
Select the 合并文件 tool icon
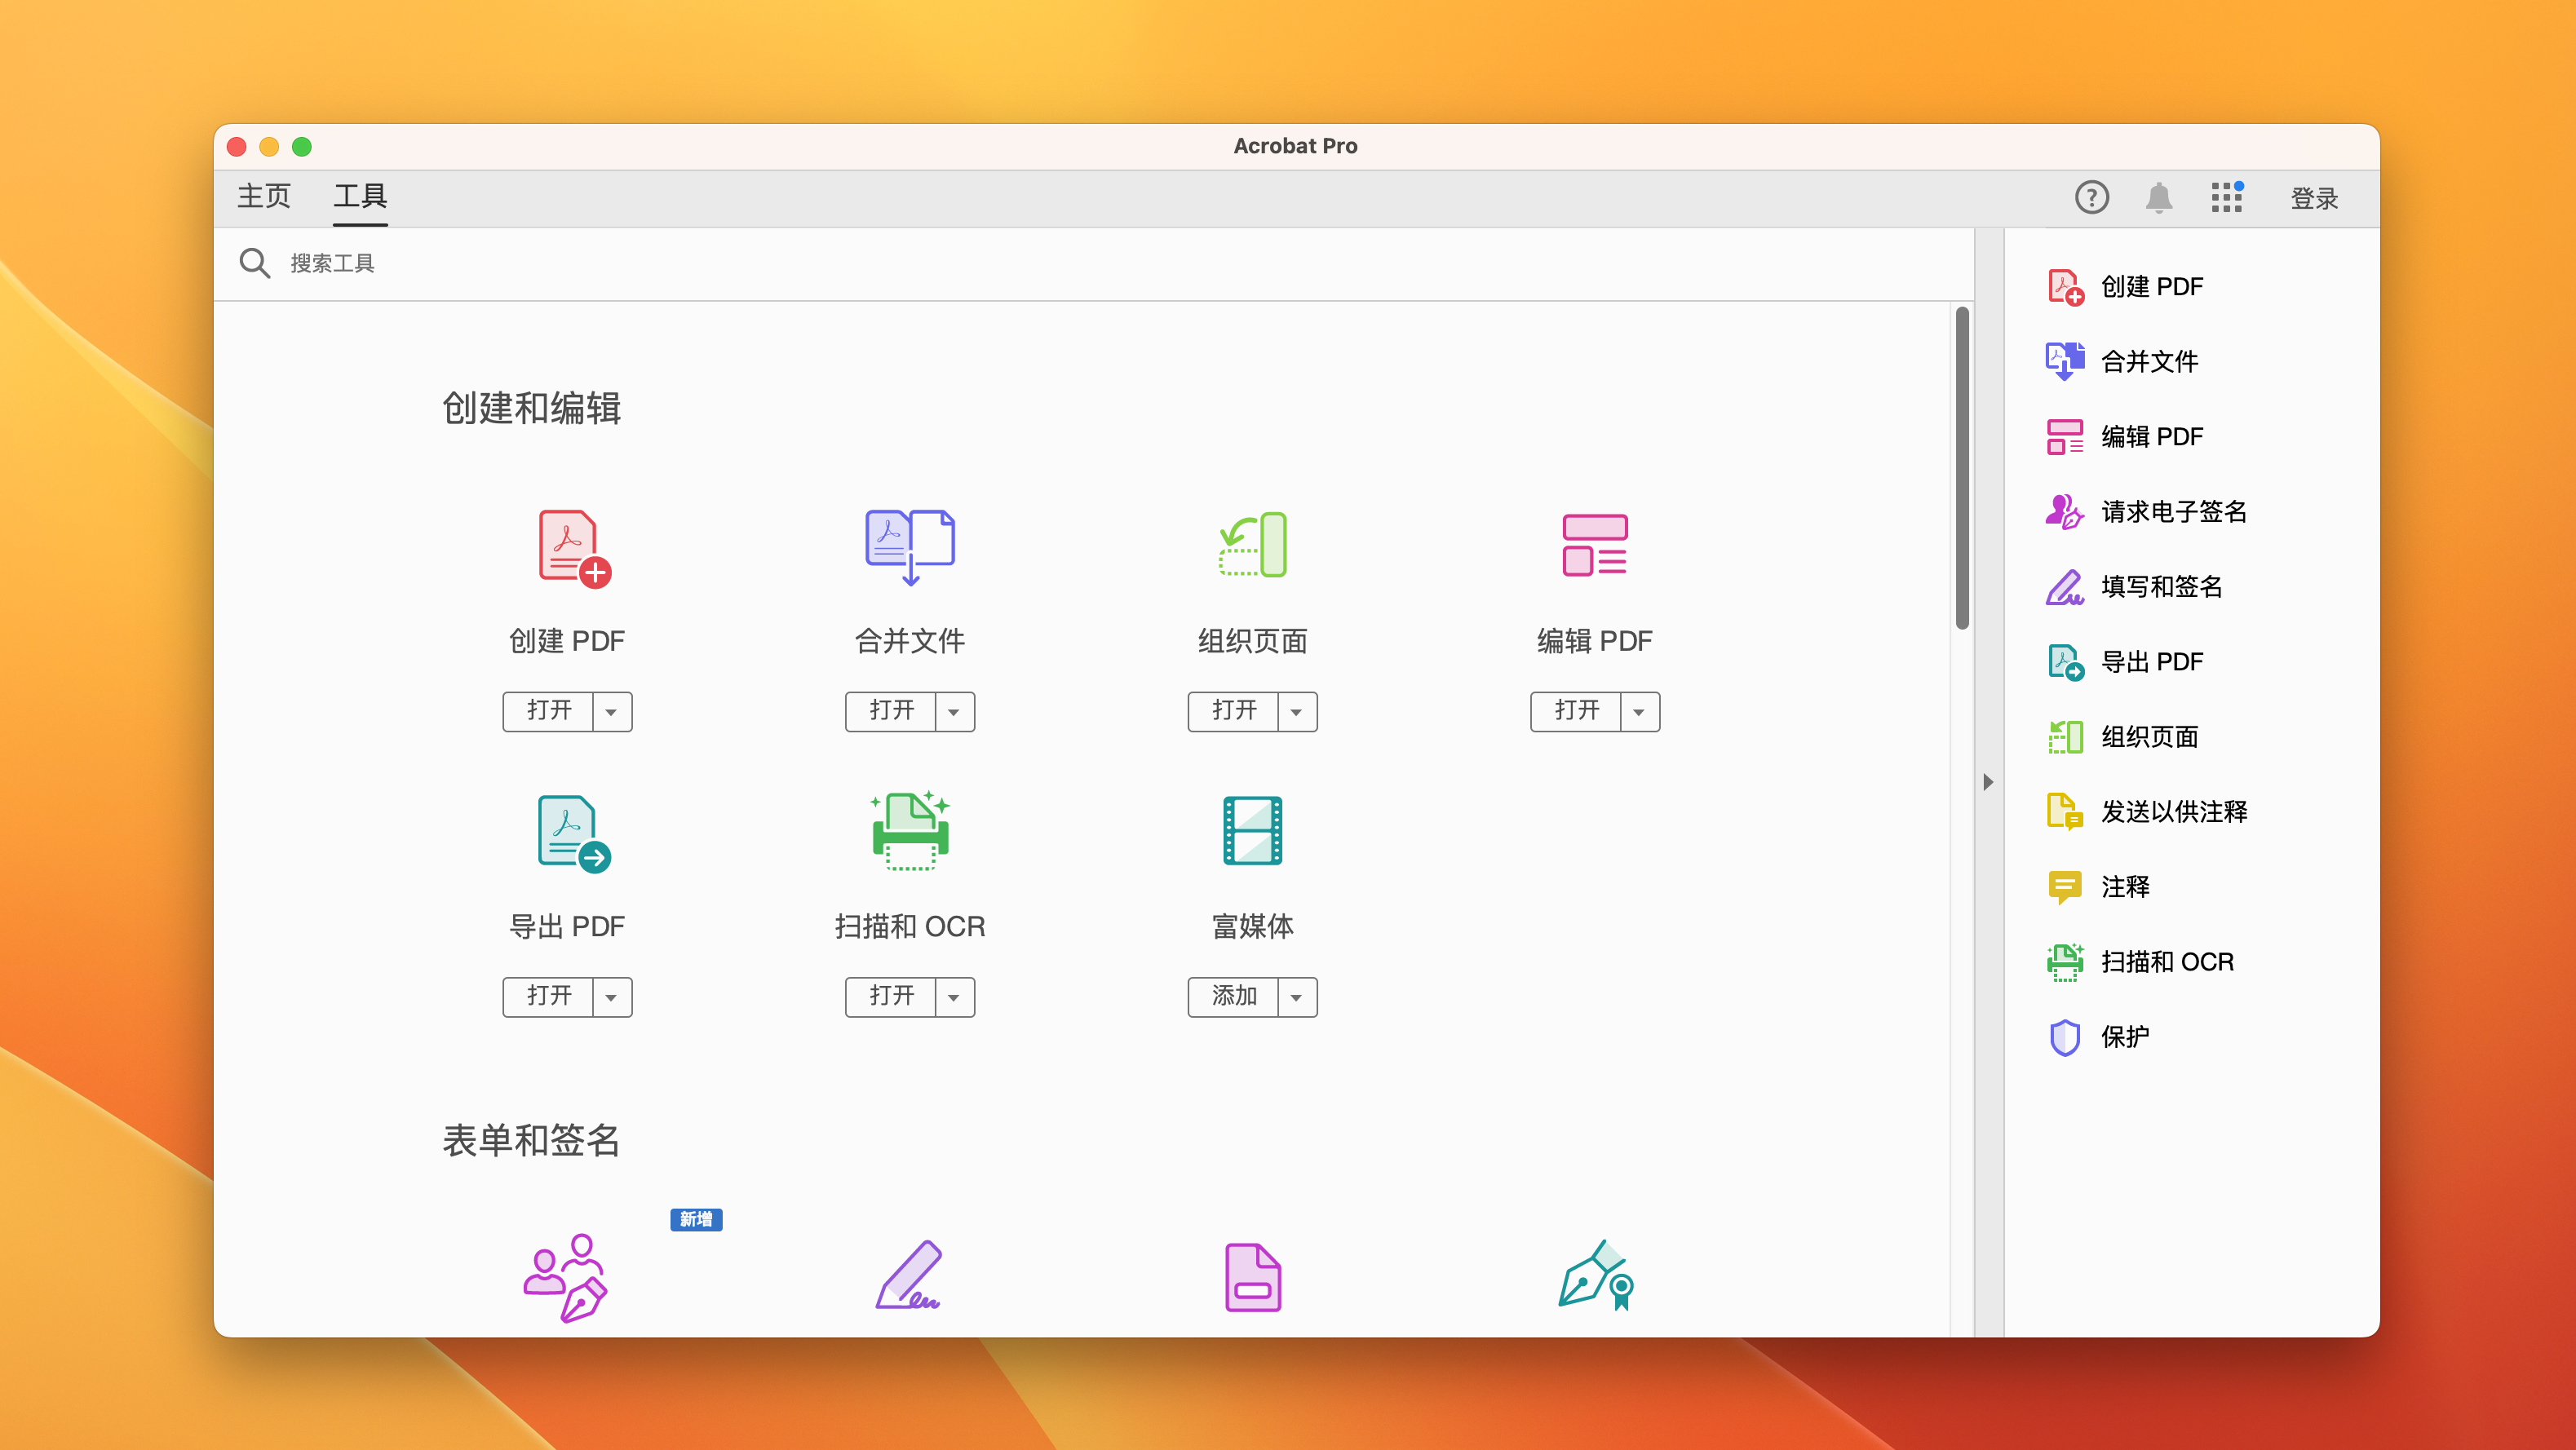(909, 546)
